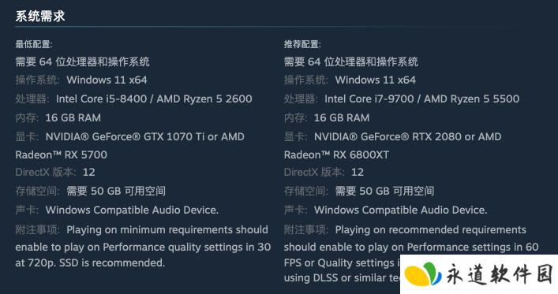Click the GTX 1070 Ti graphics line
Image resolution: width=558 pixels, height=294 pixels.
click(x=130, y=136)
